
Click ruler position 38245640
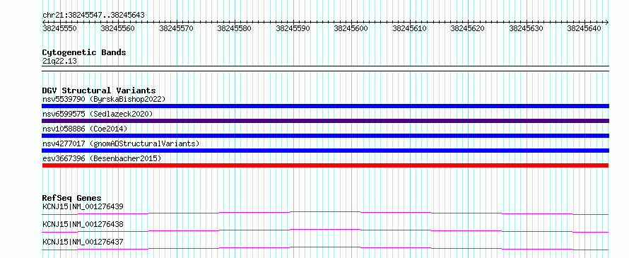584,28
